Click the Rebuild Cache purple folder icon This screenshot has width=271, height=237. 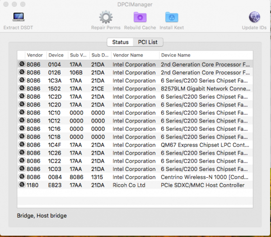(140, 17)
